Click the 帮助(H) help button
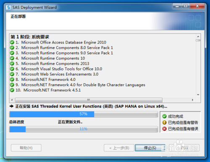The height and width of the screenshot is (162, 210). click(26, 148)
